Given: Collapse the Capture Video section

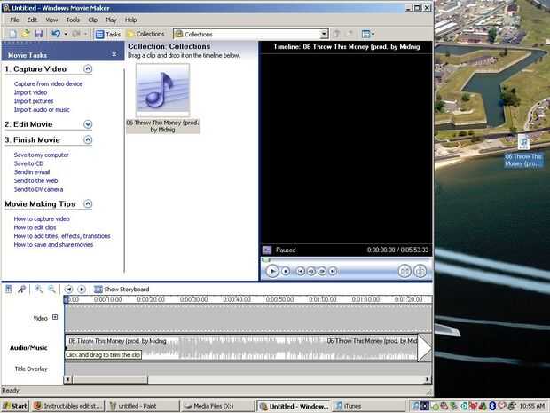Looking at the screenshot, I should click(88, 69).
